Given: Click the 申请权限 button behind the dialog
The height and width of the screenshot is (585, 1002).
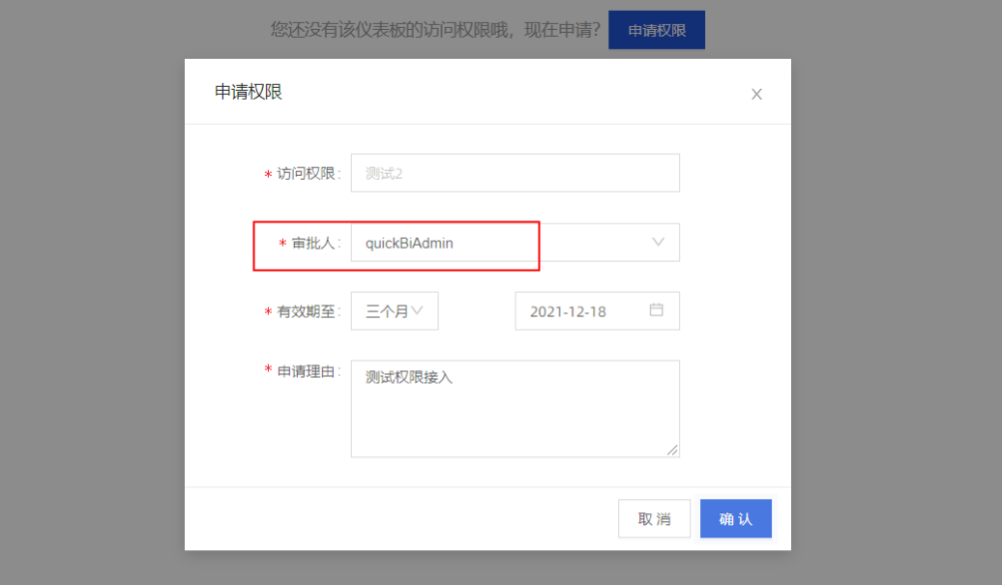Looking at the screenshot, I should click(x=657, y=30).
